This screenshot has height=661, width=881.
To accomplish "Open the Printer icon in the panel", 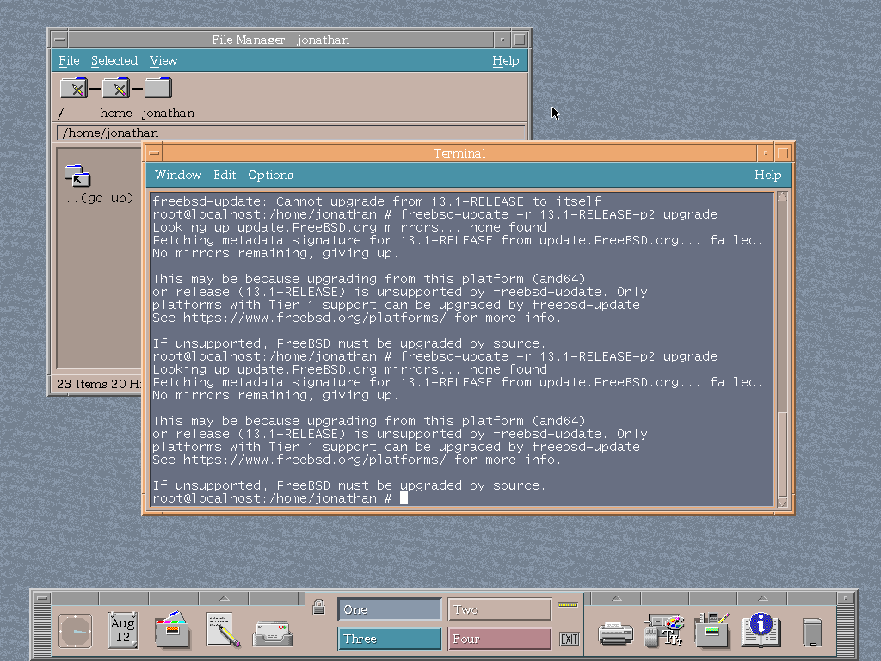I will 616,633.
